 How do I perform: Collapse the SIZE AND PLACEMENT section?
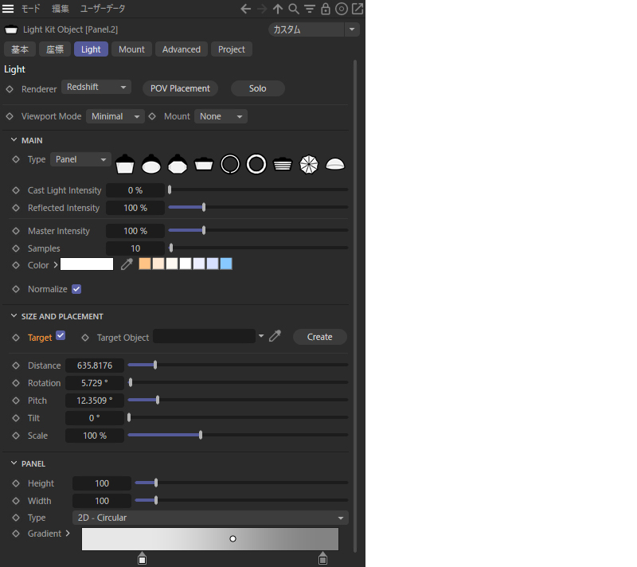(14, 316)
